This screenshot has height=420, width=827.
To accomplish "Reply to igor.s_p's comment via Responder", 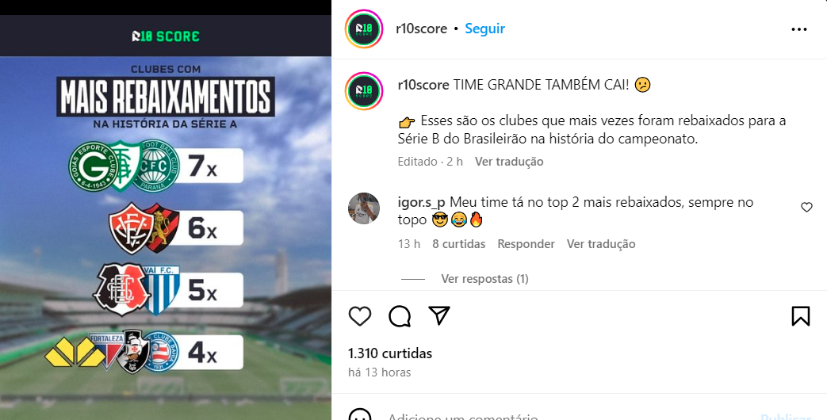I will pos(526,244).
